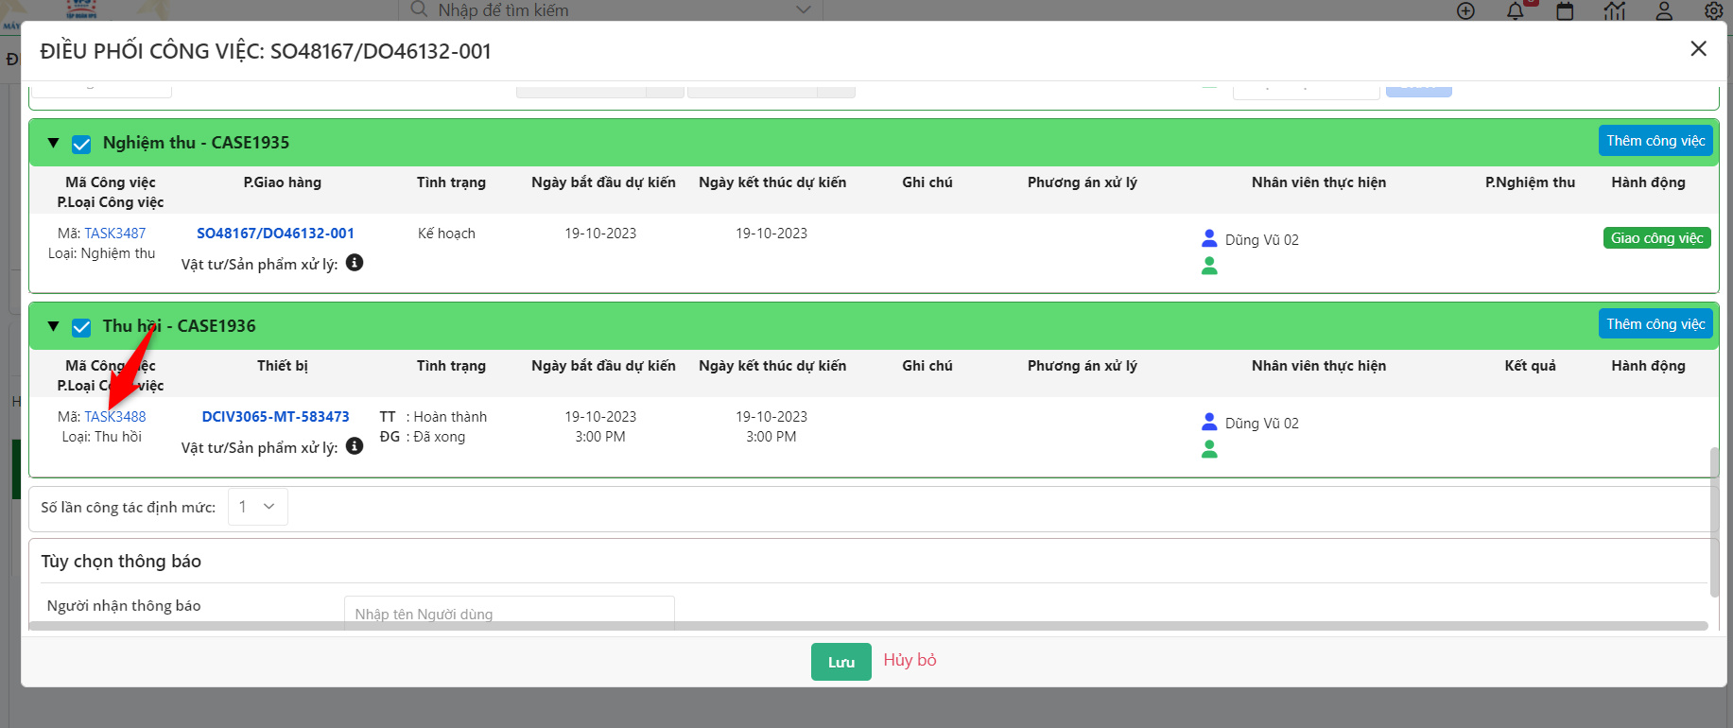This screenshot has height=728, width=1733.
Task: Click the Giao công việc button
Action: click(1657, 238)
